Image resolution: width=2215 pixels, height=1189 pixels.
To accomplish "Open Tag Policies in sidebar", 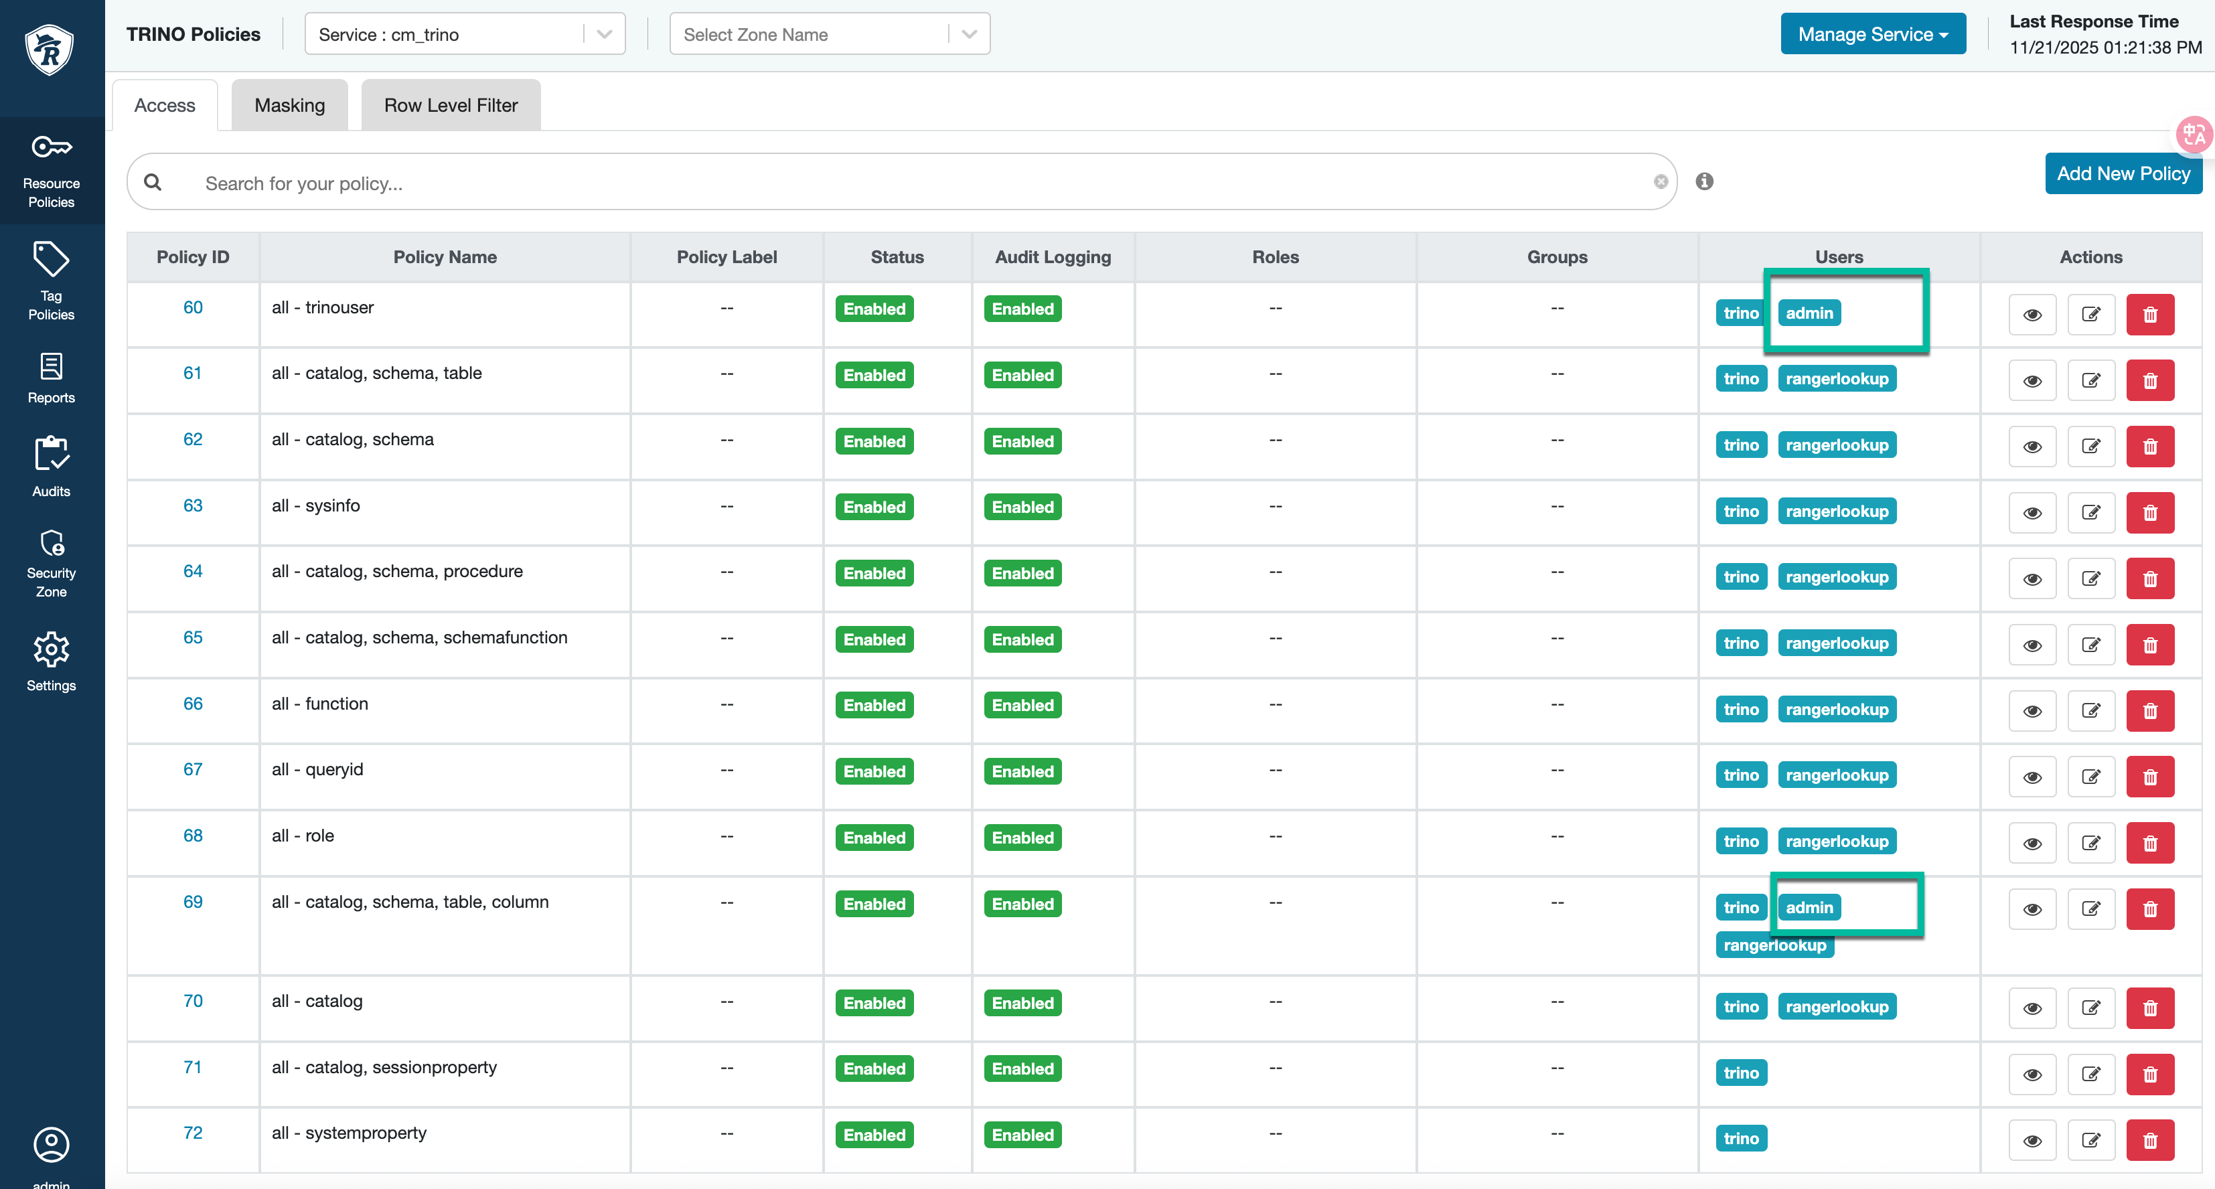I will point(51,281).
